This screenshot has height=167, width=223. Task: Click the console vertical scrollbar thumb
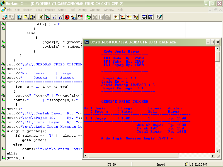click(x=217, y=57)
